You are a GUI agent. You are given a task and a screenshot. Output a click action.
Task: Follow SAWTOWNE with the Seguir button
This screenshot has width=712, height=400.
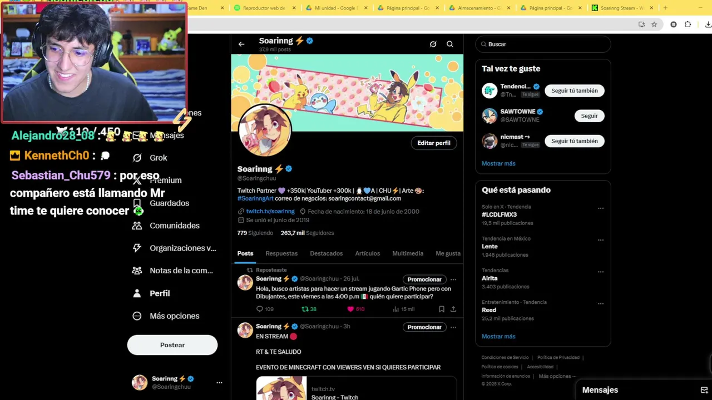pyautogui.click(x=589, y=116)
